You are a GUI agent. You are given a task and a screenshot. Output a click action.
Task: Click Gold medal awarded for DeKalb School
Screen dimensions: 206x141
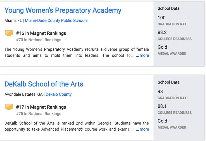pos(162,121)
